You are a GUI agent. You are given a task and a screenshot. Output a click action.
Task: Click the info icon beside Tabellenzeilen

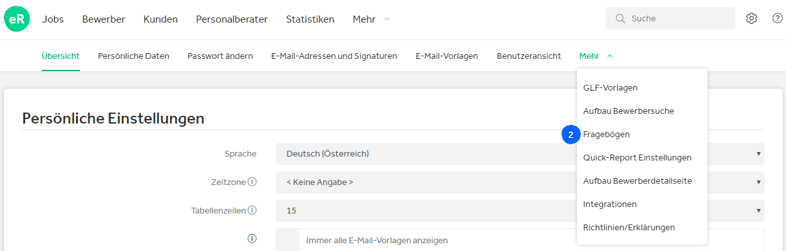[252, 210]
